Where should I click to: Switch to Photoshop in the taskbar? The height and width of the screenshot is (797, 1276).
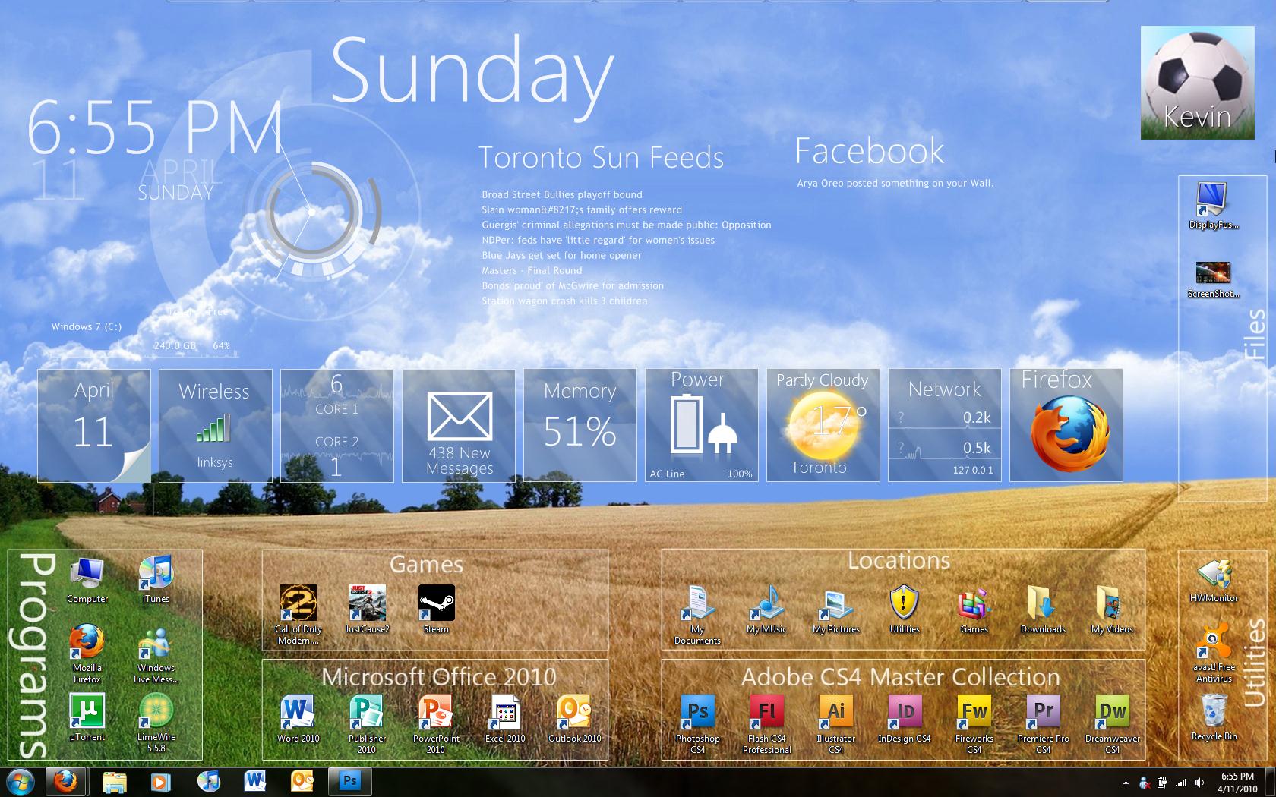[349, 781]
